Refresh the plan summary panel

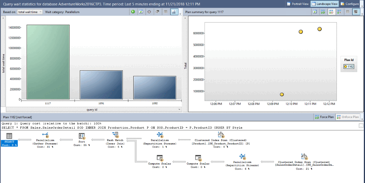pyautogui.click(x=315, y=12)
